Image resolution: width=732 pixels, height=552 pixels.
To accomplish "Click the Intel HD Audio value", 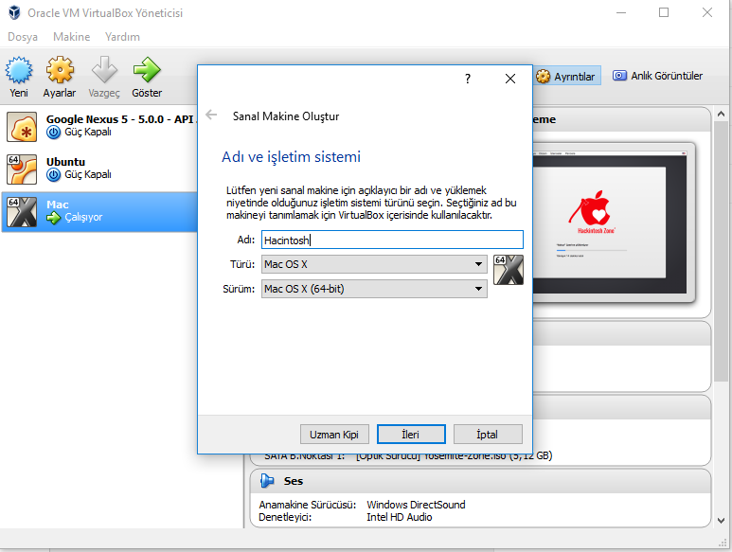I will pos(400,517).
